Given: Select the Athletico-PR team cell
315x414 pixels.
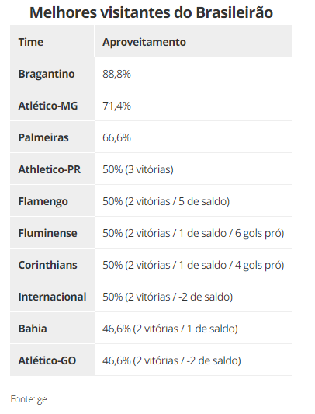Looking at the screenshot, I should pos(52,169).
